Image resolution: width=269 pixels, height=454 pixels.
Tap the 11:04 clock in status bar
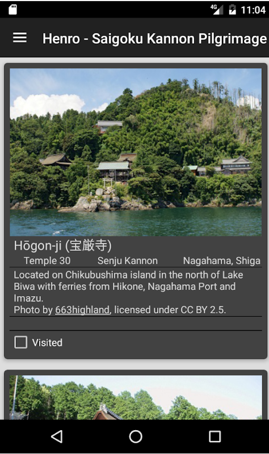tap(253, 10)
